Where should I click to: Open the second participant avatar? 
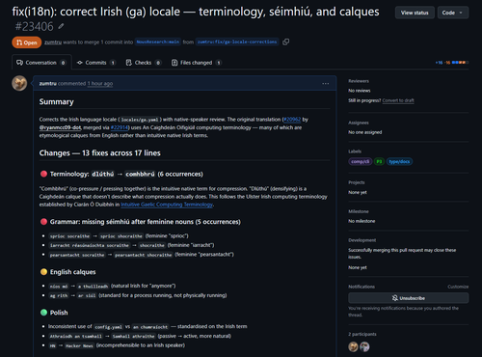coord(364,346)
